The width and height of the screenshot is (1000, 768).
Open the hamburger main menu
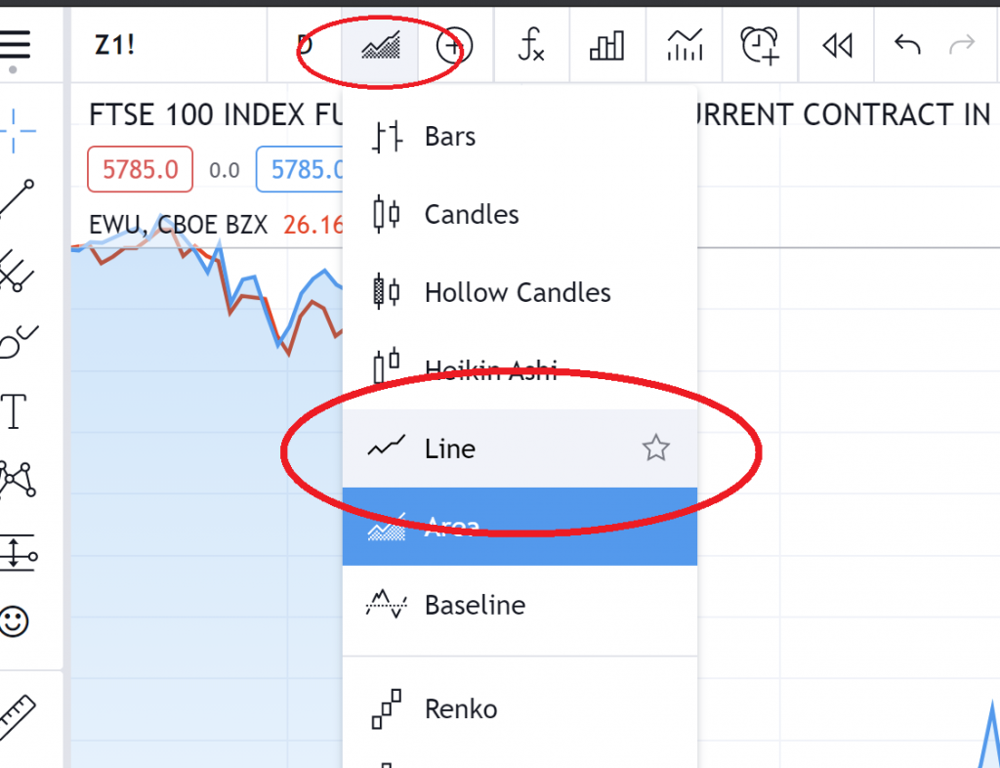coord(17,45)
